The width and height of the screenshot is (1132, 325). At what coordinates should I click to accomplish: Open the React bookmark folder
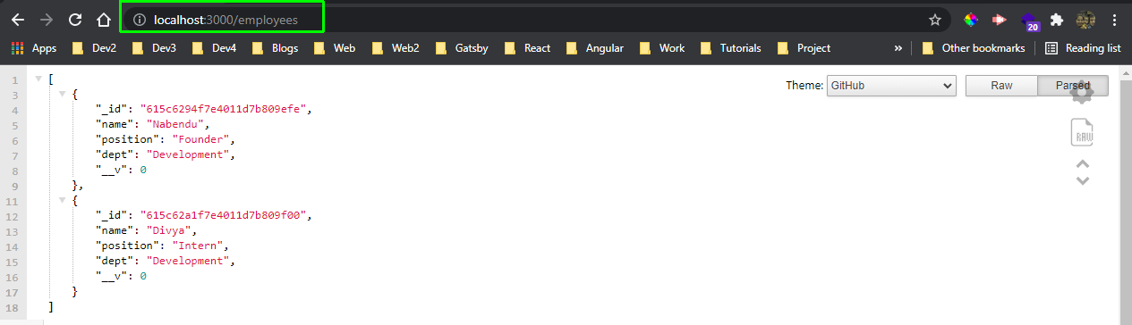[527, 48]
